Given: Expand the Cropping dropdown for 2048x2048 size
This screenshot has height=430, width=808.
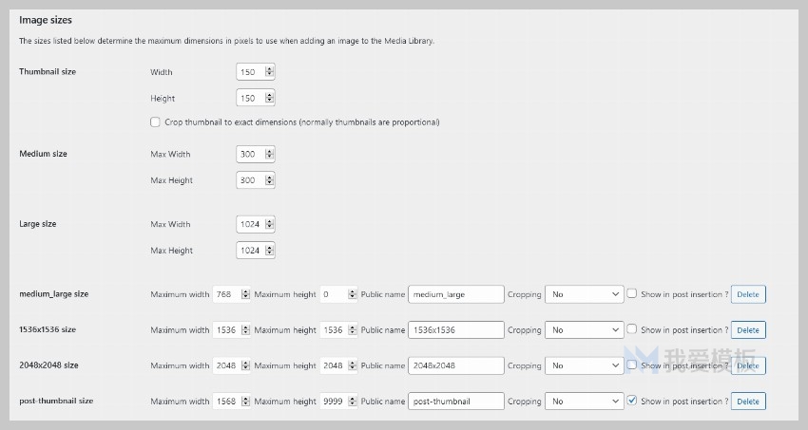Looking at the screenshot, I should click(584, 365).
